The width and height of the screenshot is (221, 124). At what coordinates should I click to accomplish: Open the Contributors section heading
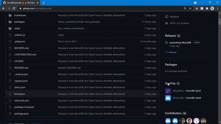pos(173,113)
